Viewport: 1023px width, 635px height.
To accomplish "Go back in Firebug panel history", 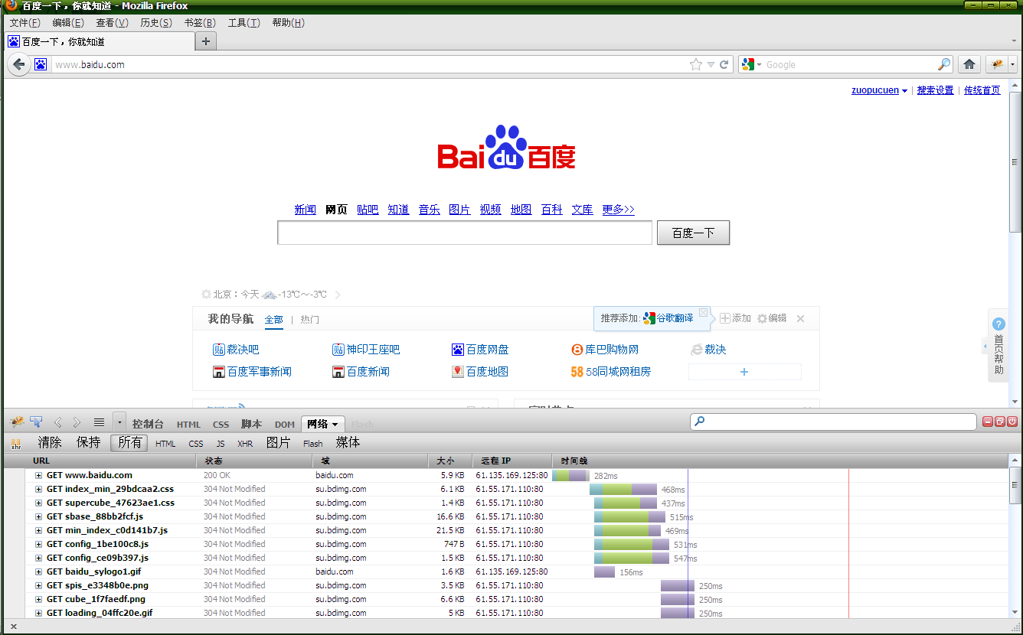I will (57, 422).
